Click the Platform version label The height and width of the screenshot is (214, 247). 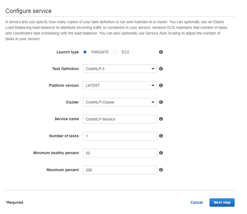tap(64, 85)
